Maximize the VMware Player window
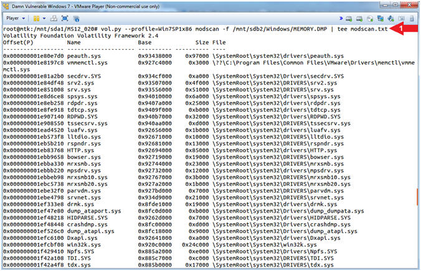Viewport: 421px width, 271px height. coord(395,5)
